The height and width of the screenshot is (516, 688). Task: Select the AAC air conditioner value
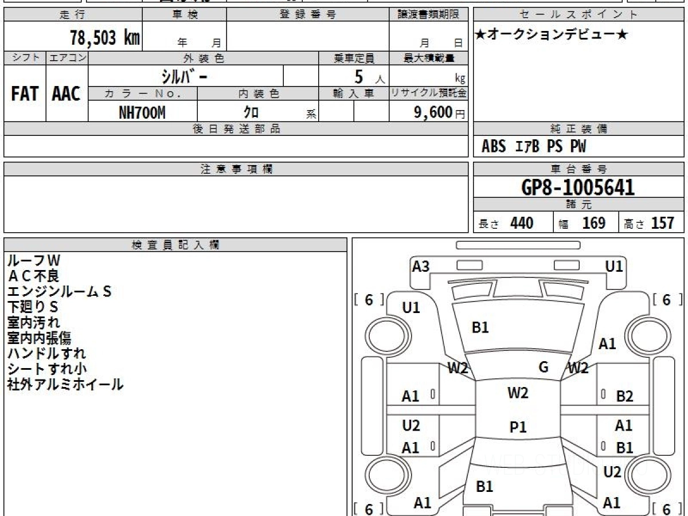(x=67, y=94)
